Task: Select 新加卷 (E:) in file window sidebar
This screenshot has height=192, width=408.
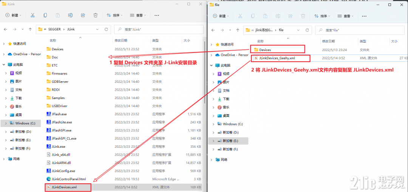Action: click(230, 141)
